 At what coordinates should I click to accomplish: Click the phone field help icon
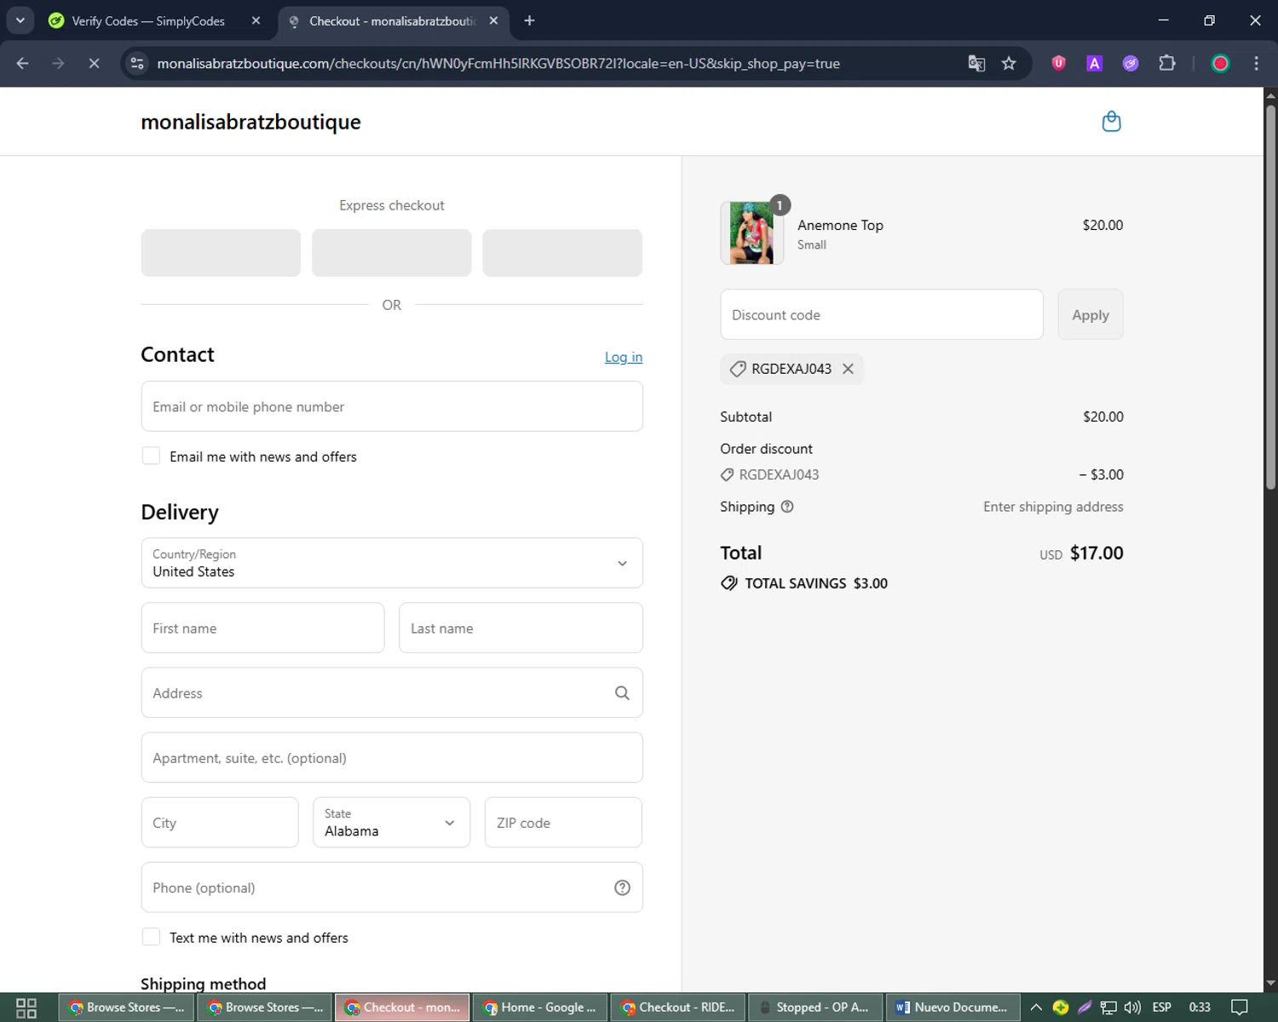pyautogui.click(x=622, y=887)
